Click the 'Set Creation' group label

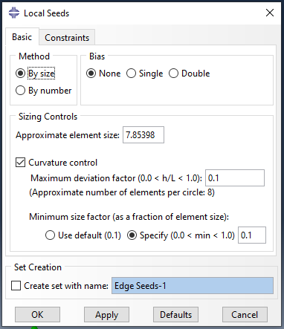[38, 267]
